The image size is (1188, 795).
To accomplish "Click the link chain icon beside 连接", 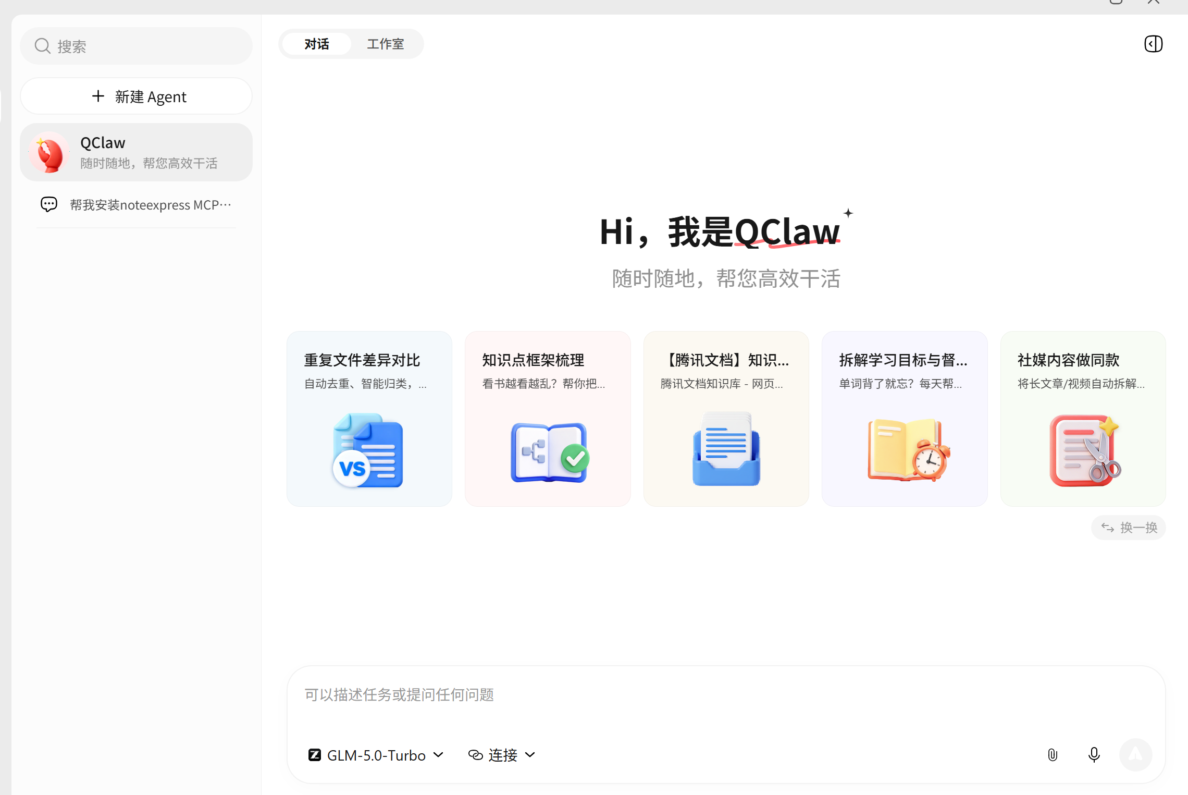I will 475,755.
